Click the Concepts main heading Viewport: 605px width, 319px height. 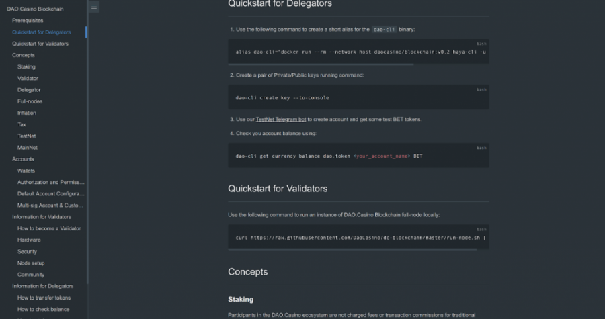coord(247,272)
